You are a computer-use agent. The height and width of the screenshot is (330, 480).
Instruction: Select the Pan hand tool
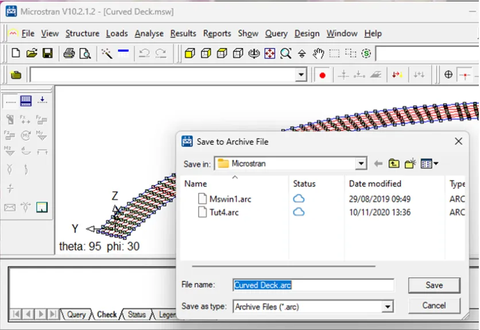318,53
